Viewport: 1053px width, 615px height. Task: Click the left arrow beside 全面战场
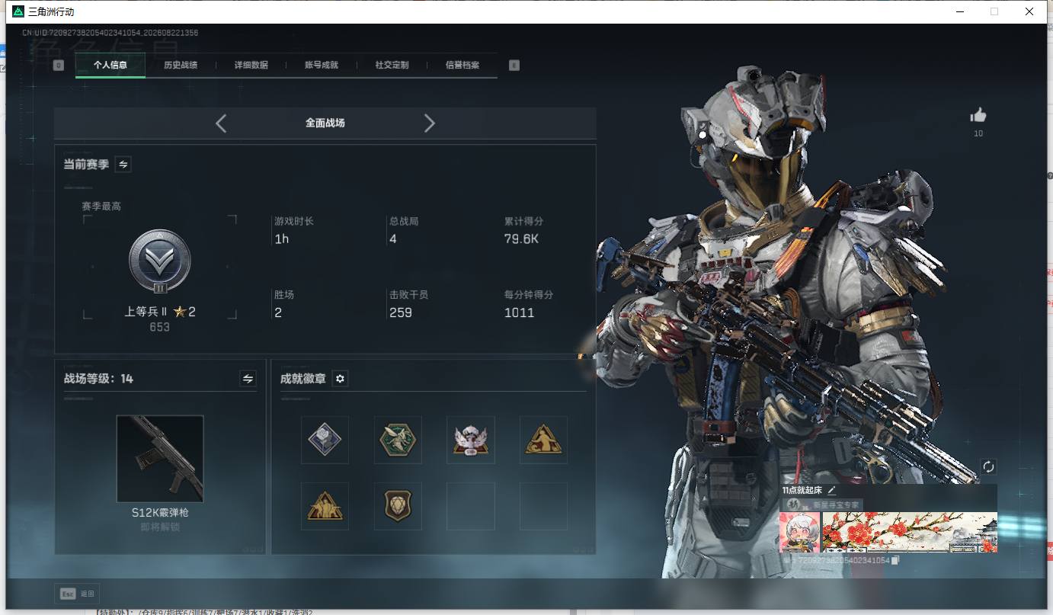pos(221,123)
